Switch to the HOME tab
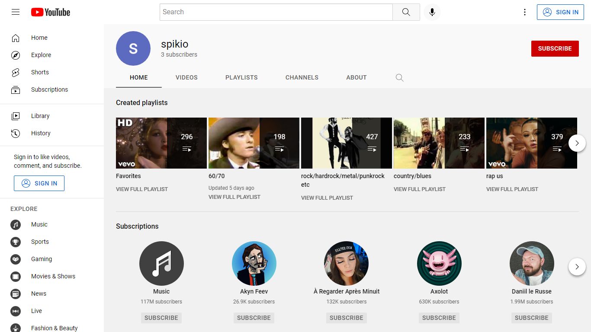 point(139,78)
